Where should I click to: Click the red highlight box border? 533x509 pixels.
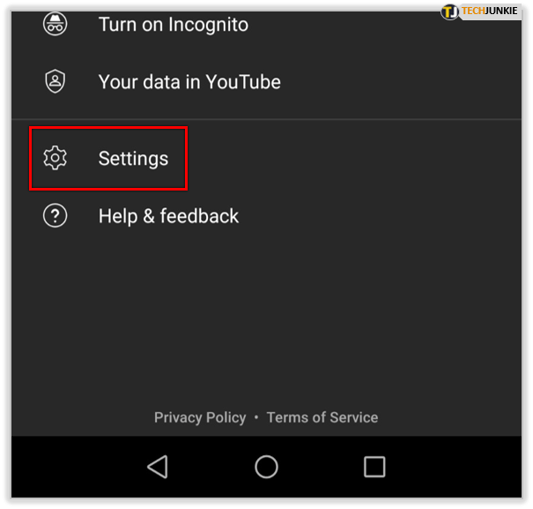point(108,128)
